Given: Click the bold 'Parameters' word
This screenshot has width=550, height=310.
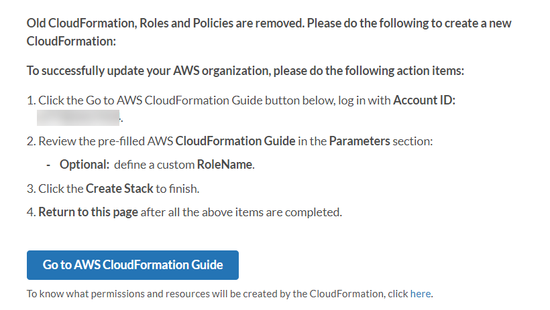Looking at the screenshot, I should tap(359, 141).
